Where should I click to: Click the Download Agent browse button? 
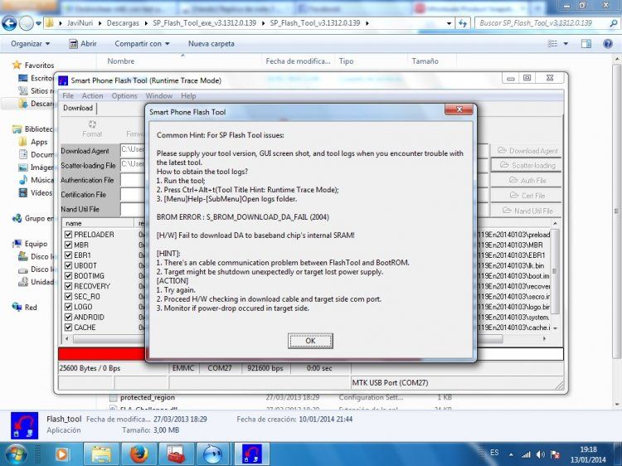pyautogui.click(x=527, y=151)
